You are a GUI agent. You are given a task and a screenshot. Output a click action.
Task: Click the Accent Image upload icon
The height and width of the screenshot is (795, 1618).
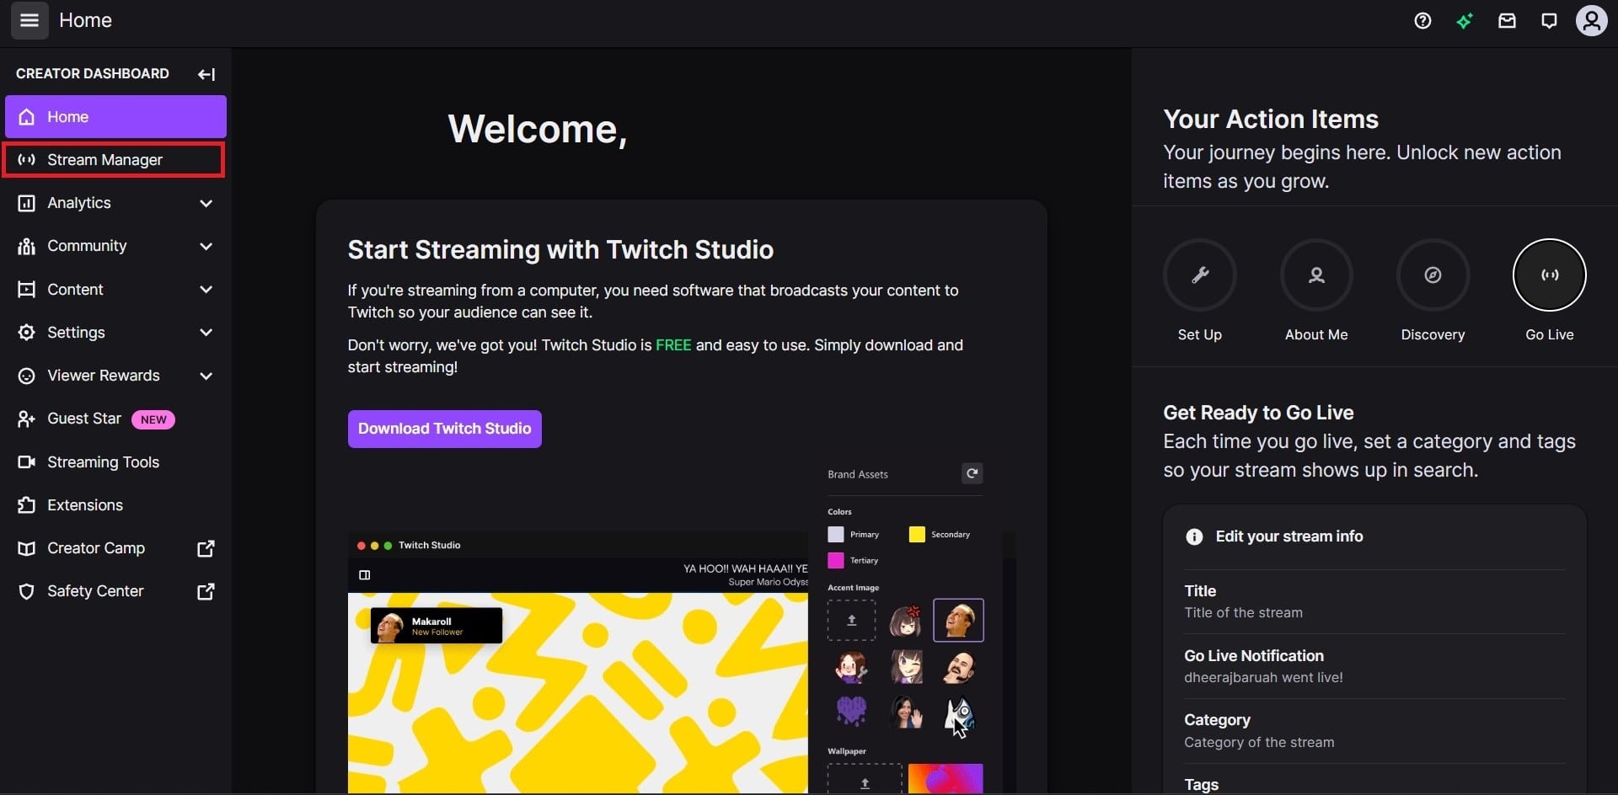[x=851, y=621]
